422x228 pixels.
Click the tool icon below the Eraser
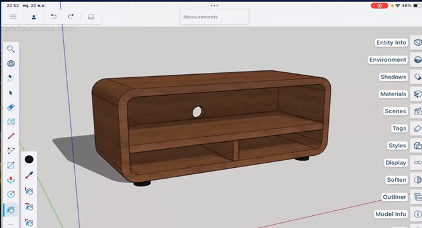pyautogui.click(x=11, y=122)
